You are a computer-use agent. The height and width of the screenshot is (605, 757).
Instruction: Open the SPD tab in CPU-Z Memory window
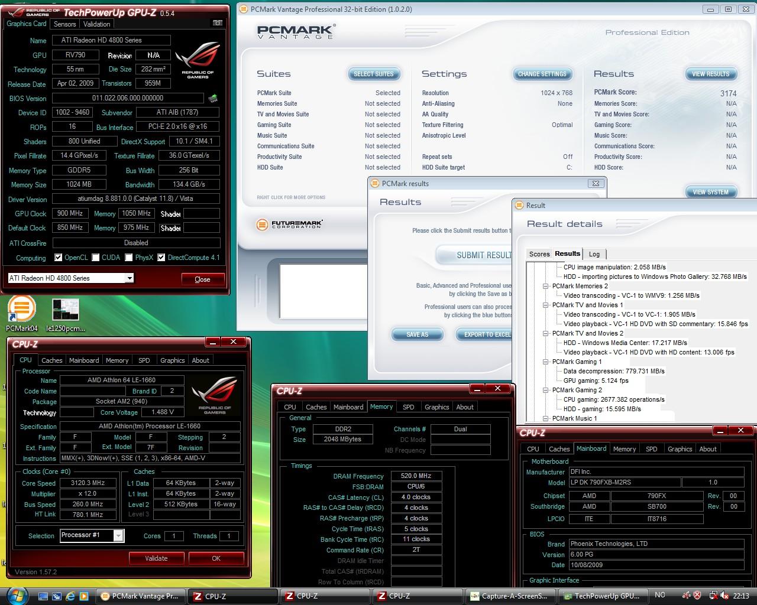[408, 407]
